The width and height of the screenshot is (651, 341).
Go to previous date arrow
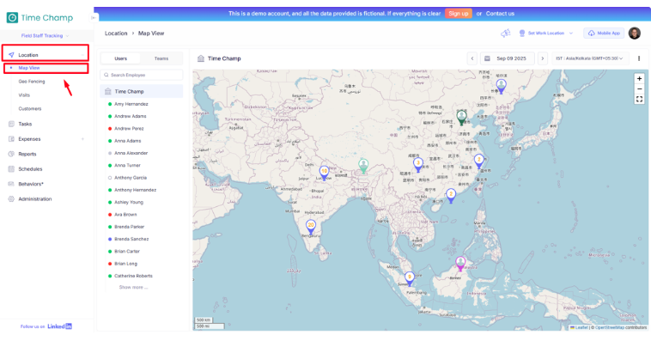point(472,58)
